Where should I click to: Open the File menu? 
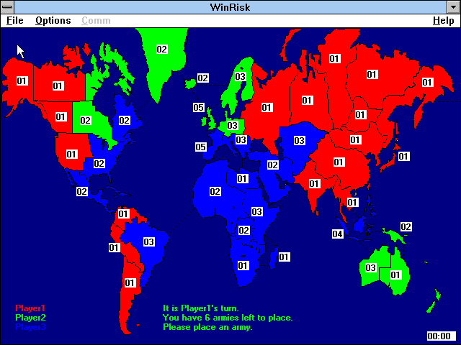tap(14, 21)
